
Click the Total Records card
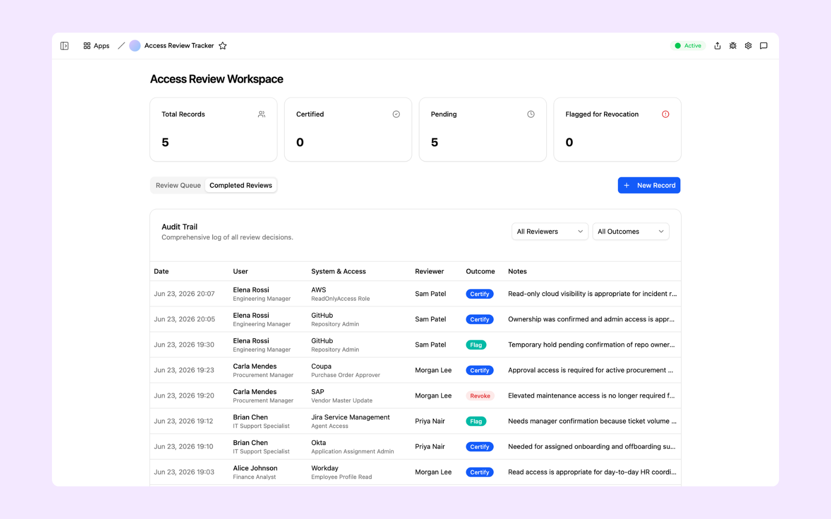[214, 130]
